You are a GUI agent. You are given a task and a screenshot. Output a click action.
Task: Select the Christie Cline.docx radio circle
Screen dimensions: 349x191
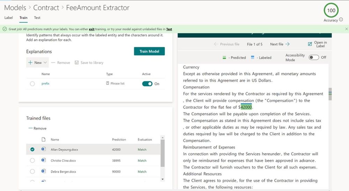[32, 160]
